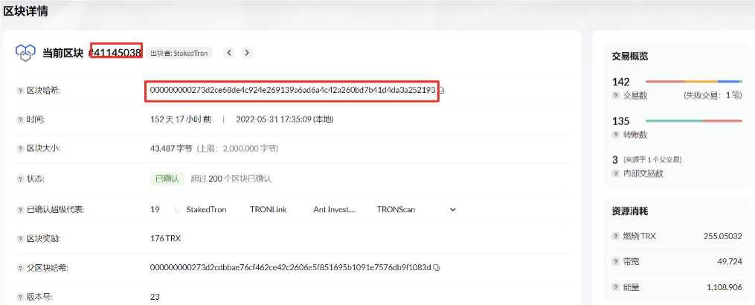Click help icon beside 区块大小 label

pyautogui.click(x=20, y=149)
